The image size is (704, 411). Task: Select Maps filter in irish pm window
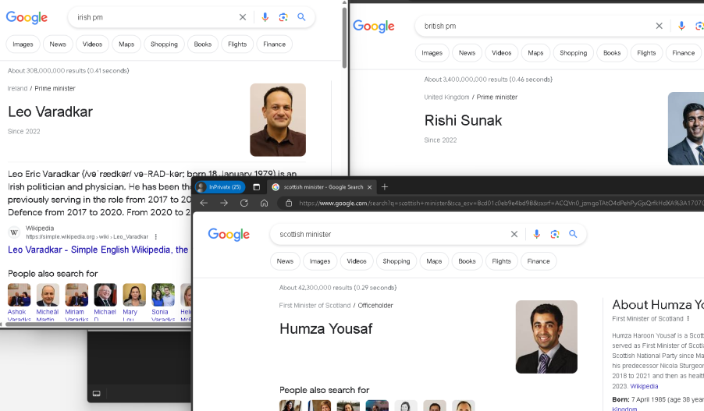[126, 44]
